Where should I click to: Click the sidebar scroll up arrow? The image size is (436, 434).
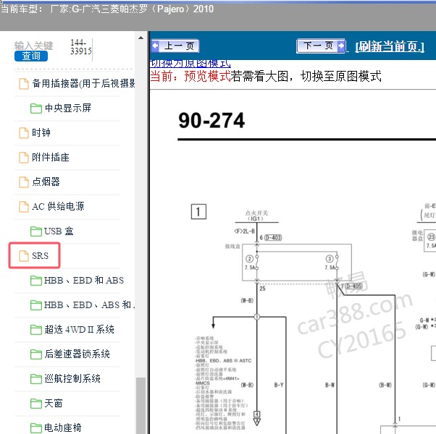141,38
